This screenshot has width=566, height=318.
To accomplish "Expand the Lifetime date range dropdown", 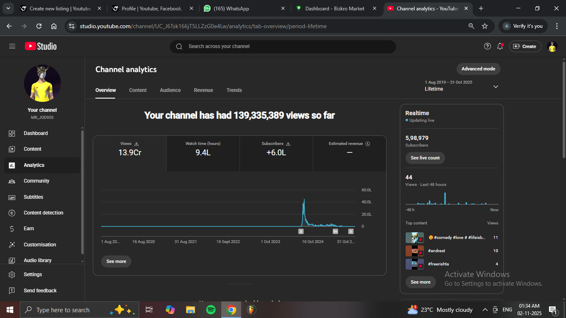I will 496,87.
